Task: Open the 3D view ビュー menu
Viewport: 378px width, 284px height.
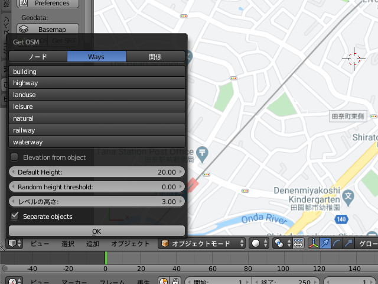Action: click(40, 243)
